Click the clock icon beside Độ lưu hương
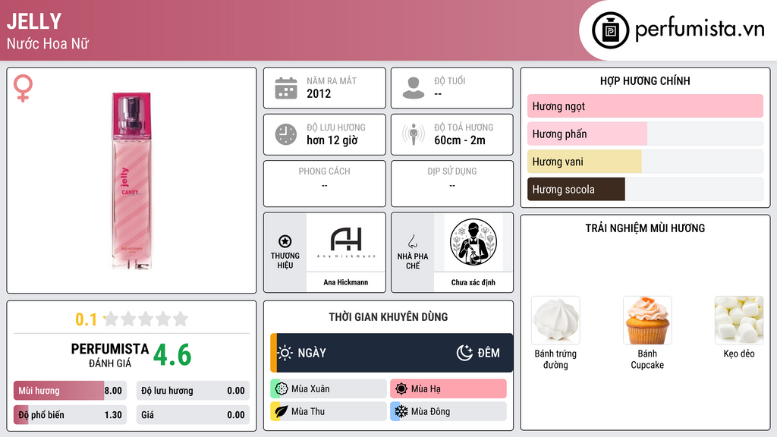 pyautogui.click(x=286, y=134)
